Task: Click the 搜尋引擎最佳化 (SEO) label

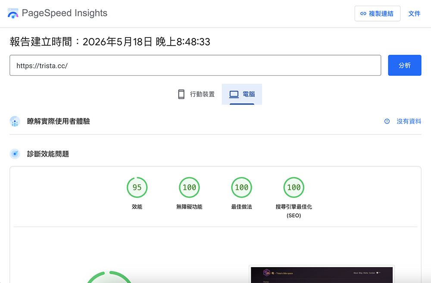Action: [x=294, y=211]
